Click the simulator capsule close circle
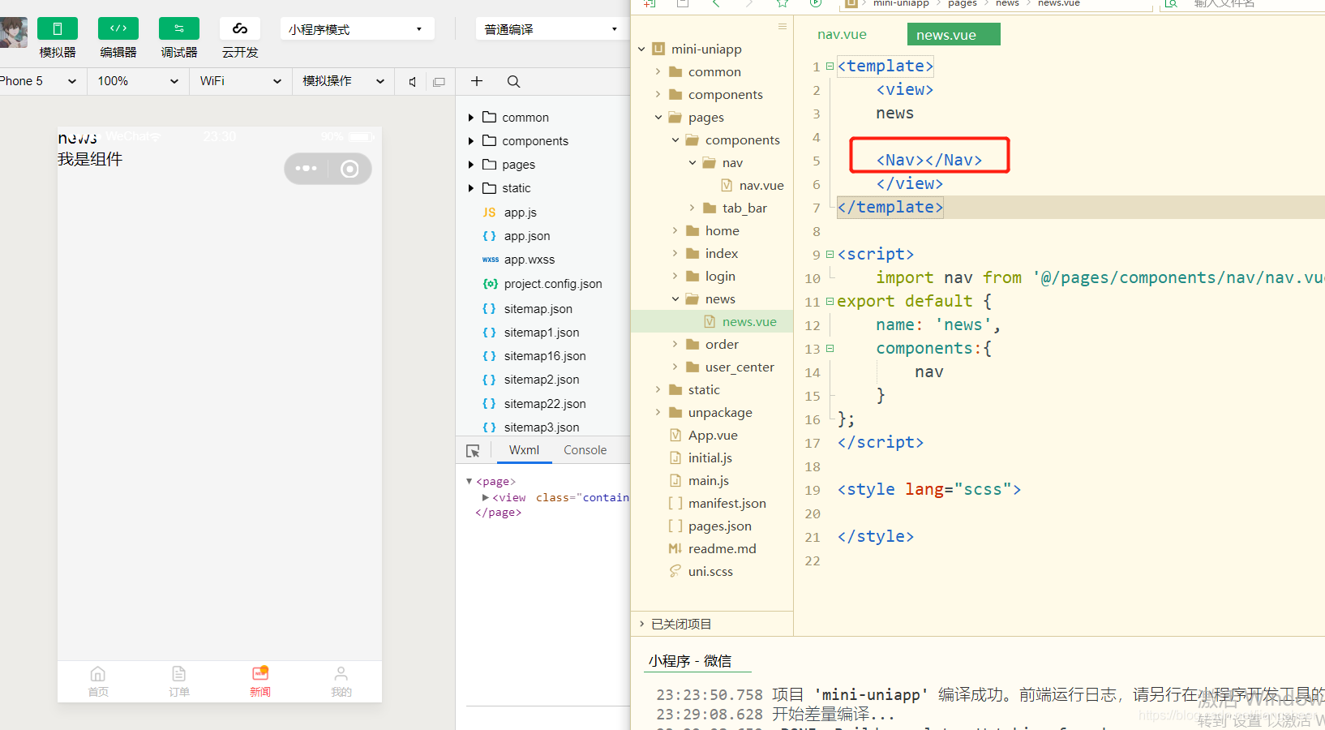This screenshot has width=1325, height=730. point(349,169)
